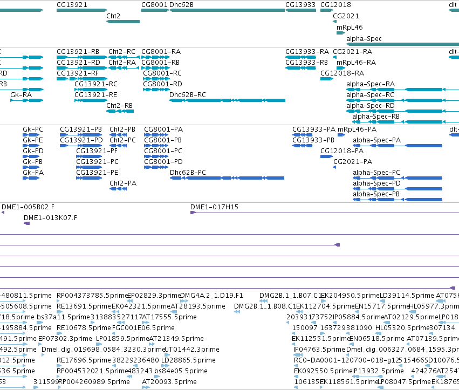Click EST label DMG2B.1_1.B08.C1

click(x=265, y=306)
